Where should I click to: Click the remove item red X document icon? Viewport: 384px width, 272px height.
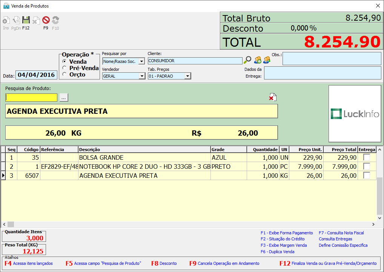click(272, 97)
